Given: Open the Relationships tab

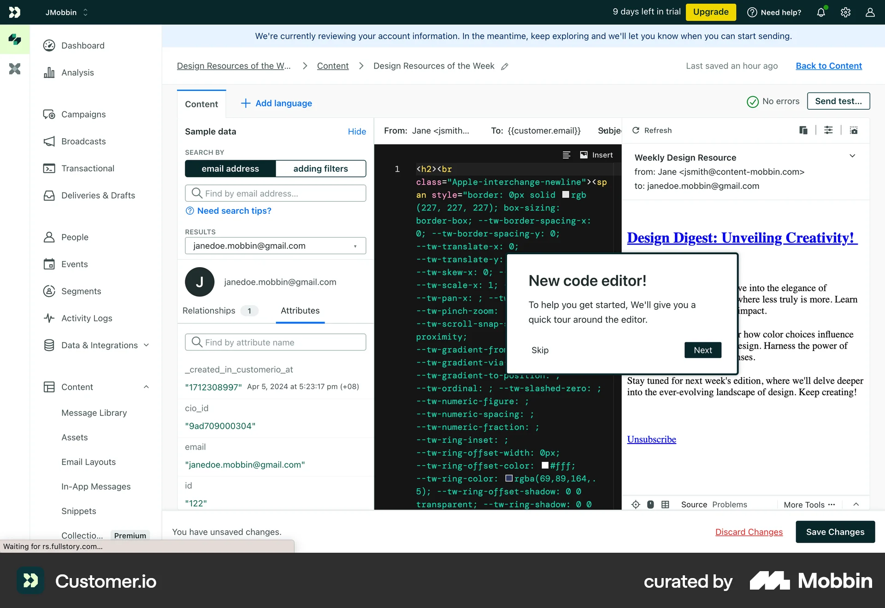Looking at the screenshot, I should [x=208, y=310].
